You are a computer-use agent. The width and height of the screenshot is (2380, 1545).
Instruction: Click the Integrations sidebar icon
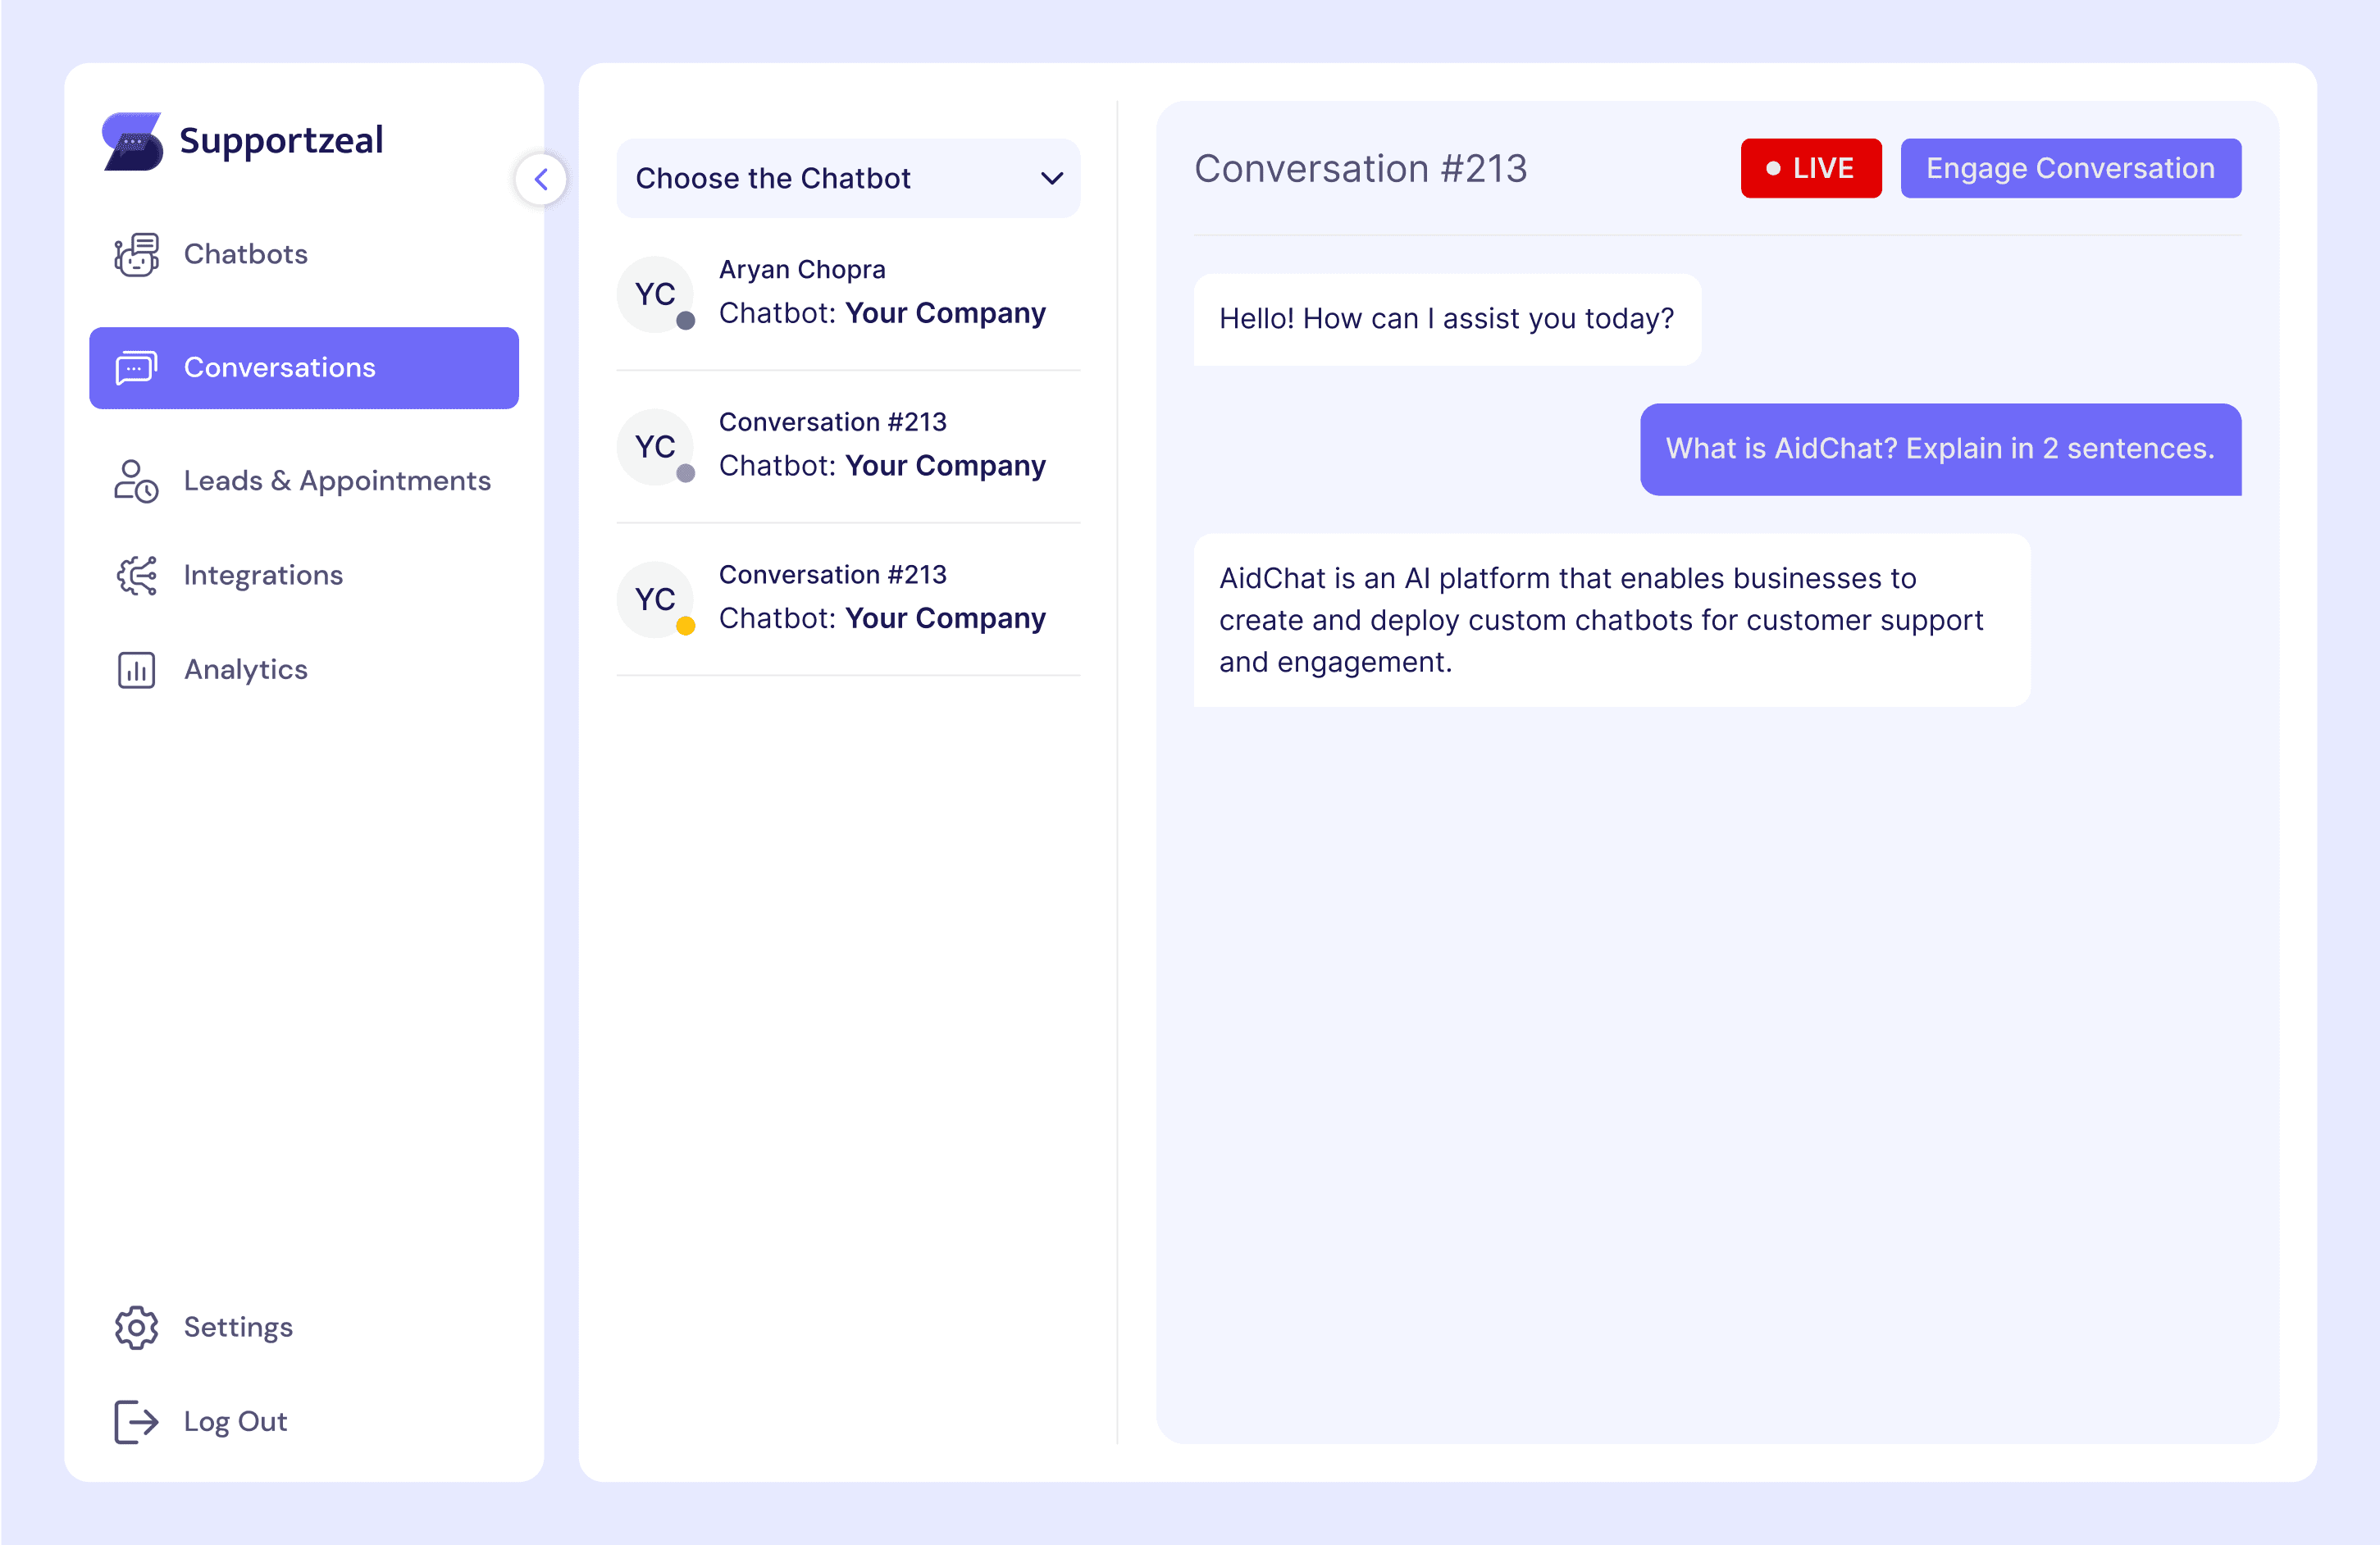[136, 575]
